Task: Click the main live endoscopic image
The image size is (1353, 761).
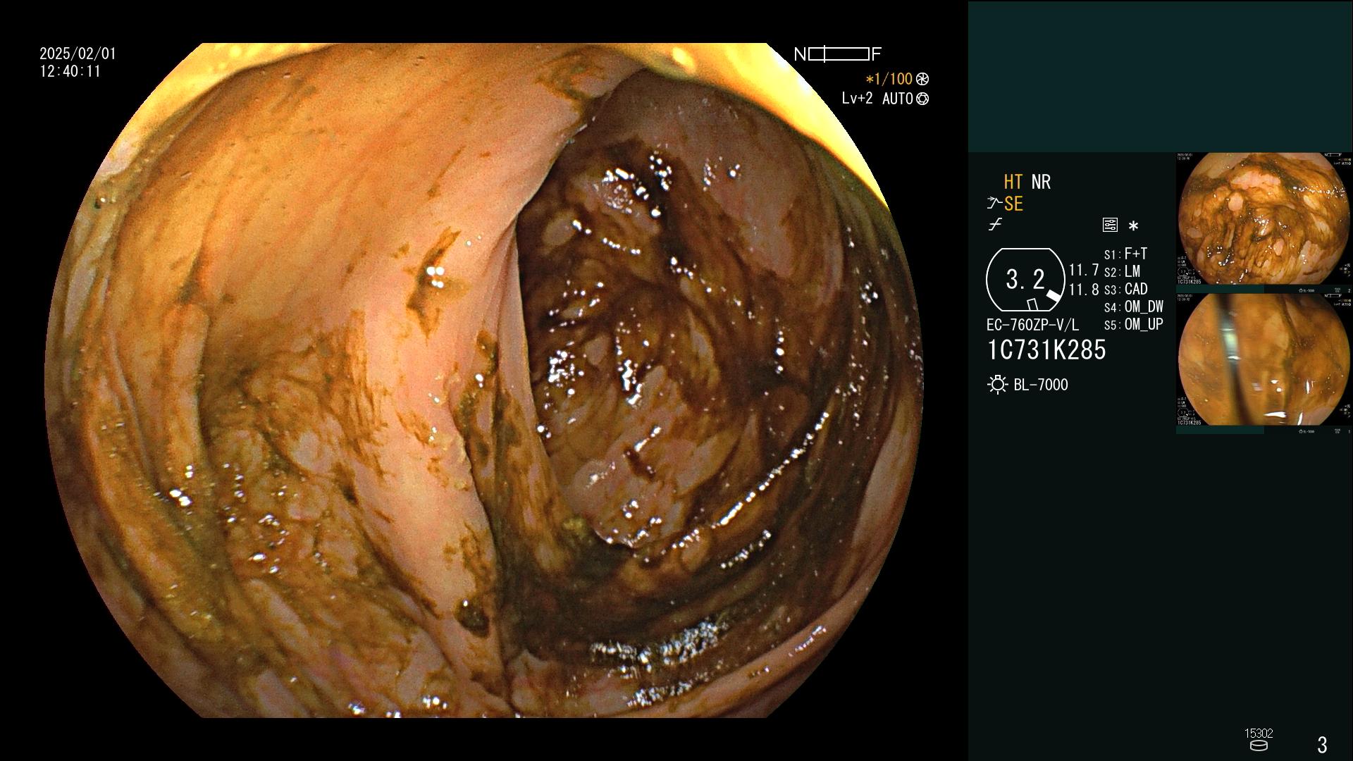Action: [485, 380]
